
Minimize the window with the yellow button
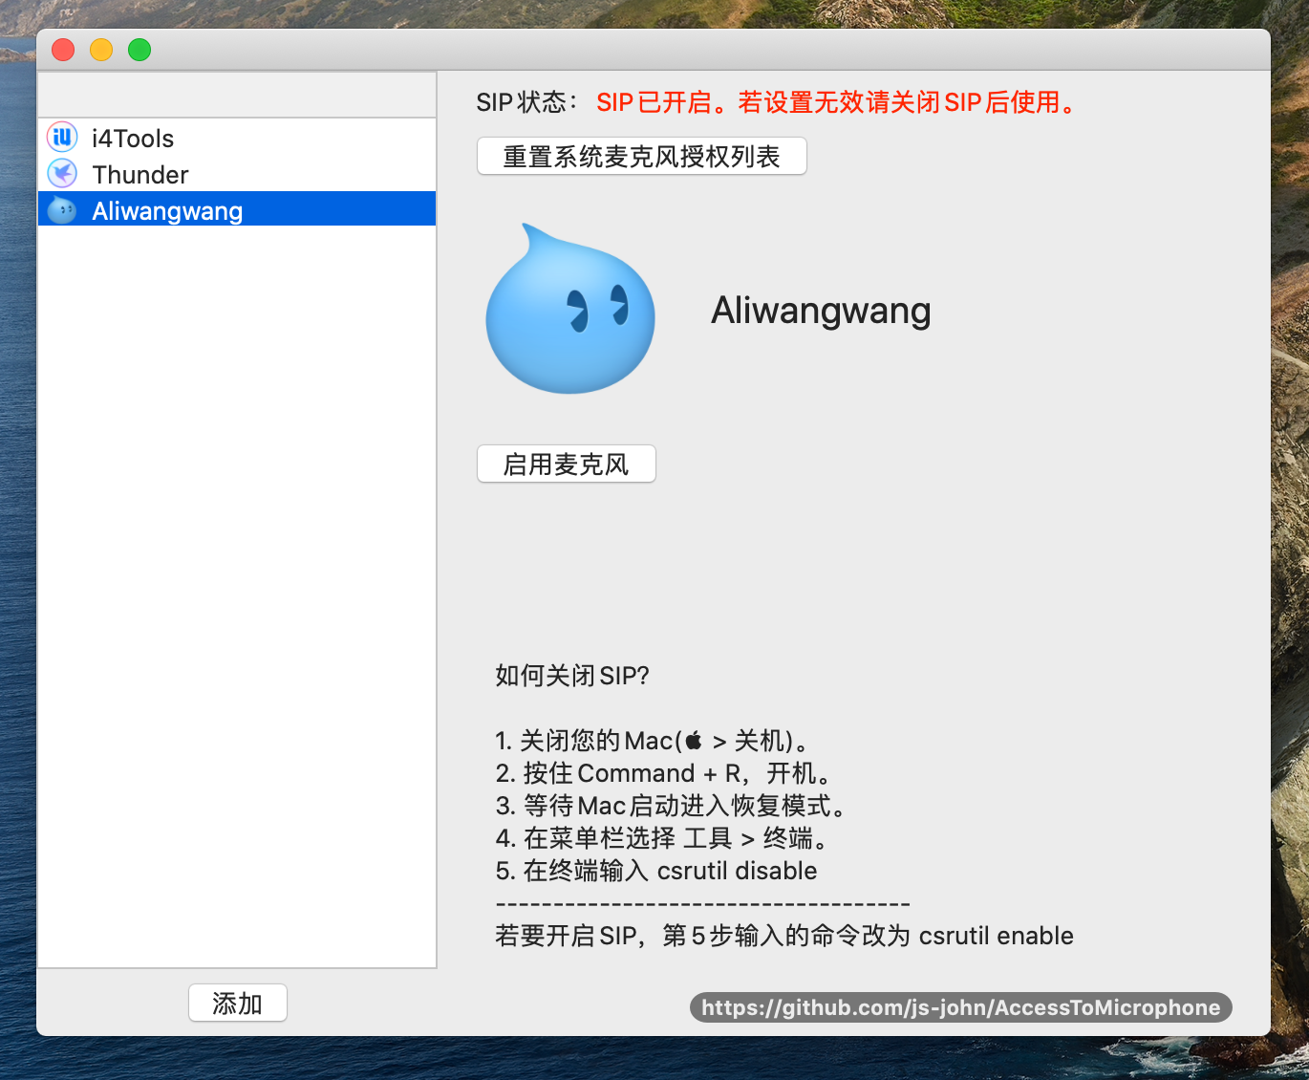(x=101, y=50)
